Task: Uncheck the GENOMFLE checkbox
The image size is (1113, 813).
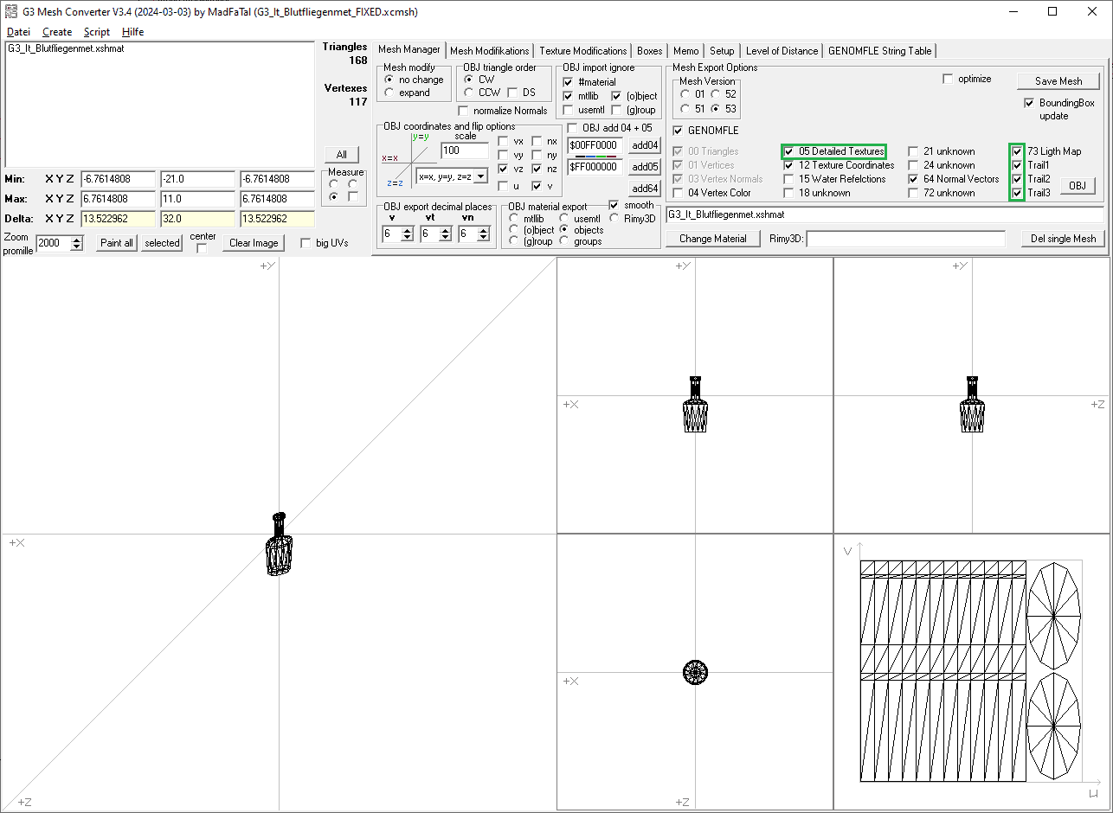Action: [x=678, y=131]
